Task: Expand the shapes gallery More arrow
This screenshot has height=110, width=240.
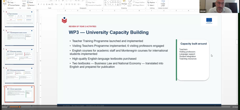Action: click(x=120, y=5)
